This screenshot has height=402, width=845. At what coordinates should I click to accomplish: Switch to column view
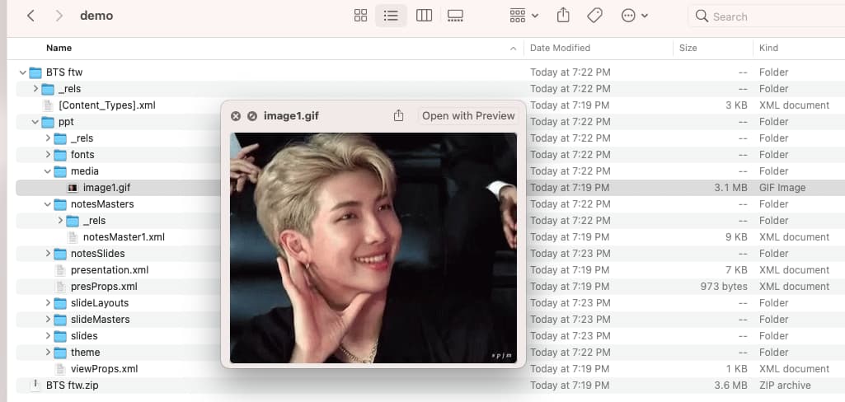[x=424, y=16]
